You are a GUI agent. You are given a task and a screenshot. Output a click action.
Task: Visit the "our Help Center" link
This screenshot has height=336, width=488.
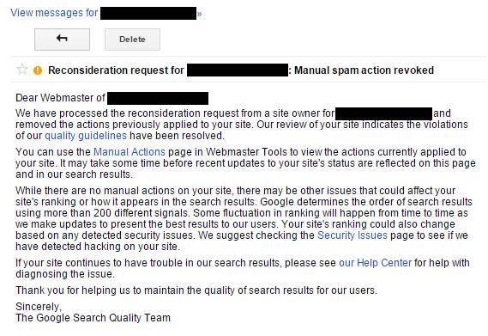pyautogui.click(x=375, y=263)
